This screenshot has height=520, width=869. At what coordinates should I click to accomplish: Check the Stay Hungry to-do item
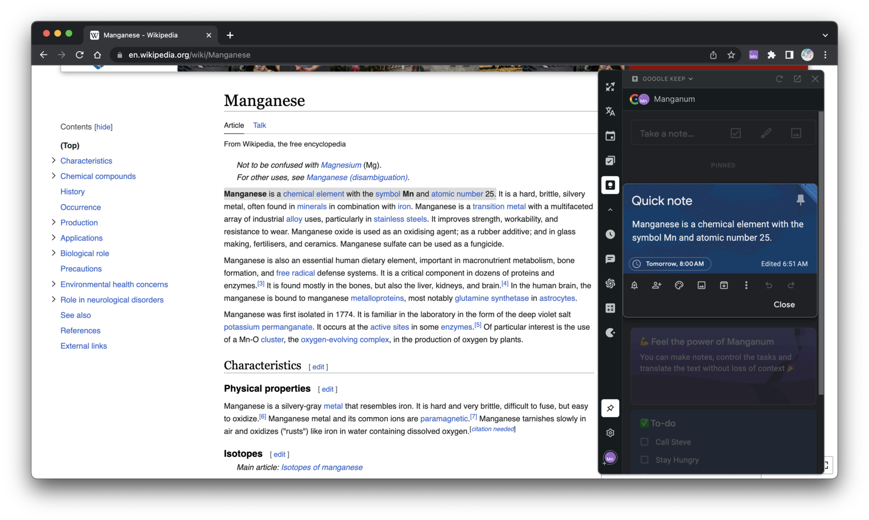click(644, 460)
